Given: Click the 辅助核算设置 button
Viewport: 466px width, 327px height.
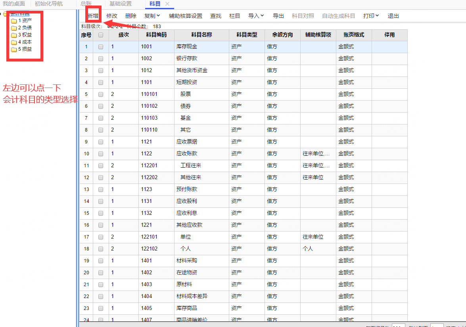Looking at the screenshot, I should pos(185,16).
